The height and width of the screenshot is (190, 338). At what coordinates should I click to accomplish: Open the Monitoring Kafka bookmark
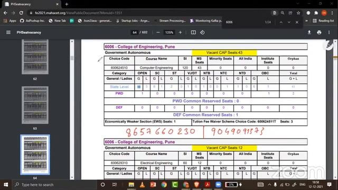point(206,21)
